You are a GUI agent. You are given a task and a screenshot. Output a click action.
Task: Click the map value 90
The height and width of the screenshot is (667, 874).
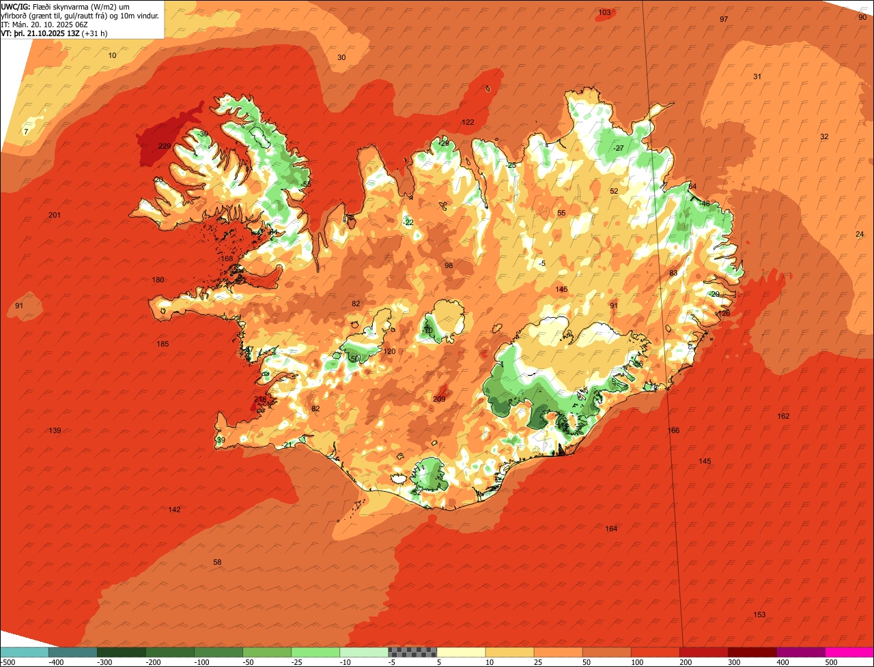click(x=862, y=18)
